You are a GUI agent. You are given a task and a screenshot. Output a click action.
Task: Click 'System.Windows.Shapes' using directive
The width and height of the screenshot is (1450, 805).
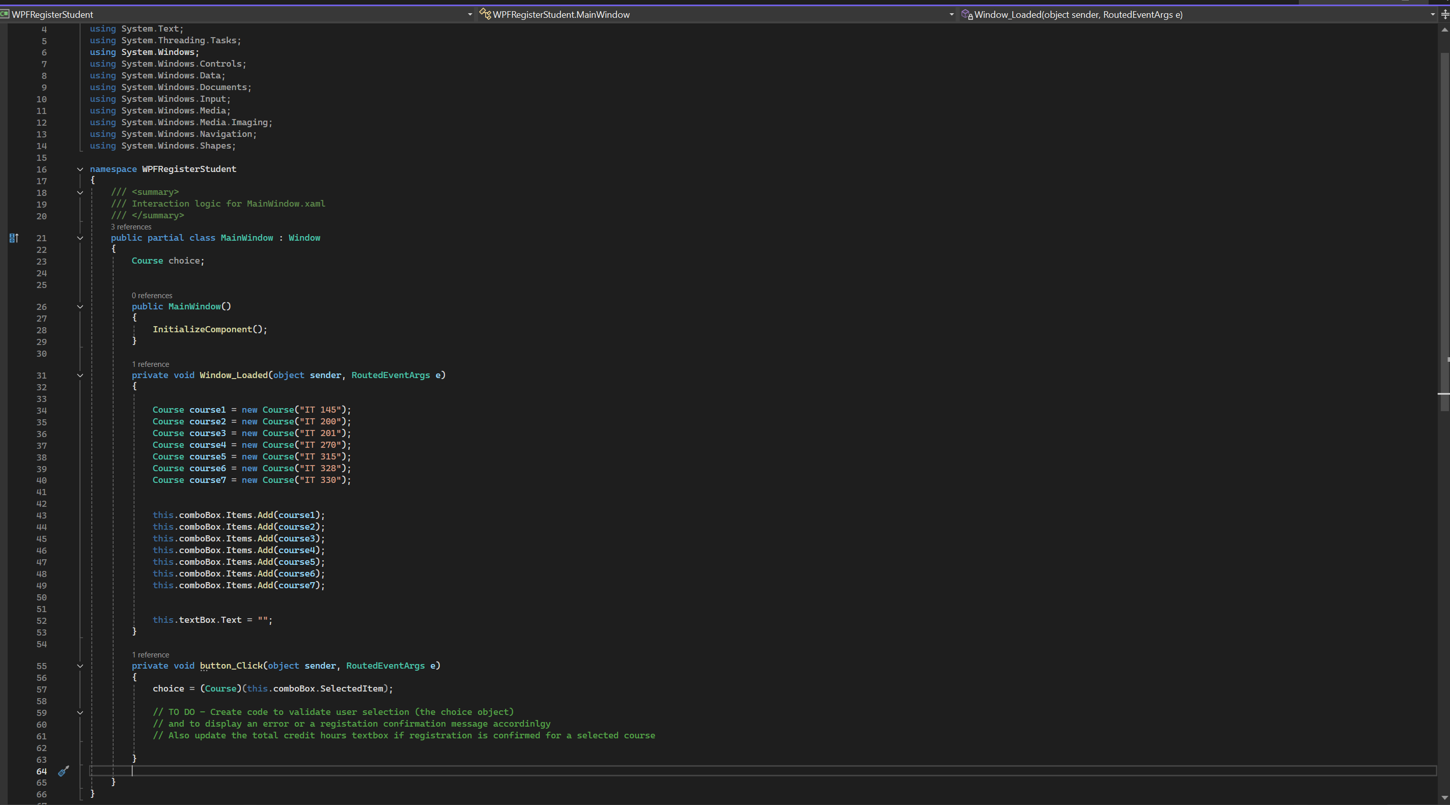(176, 146)
